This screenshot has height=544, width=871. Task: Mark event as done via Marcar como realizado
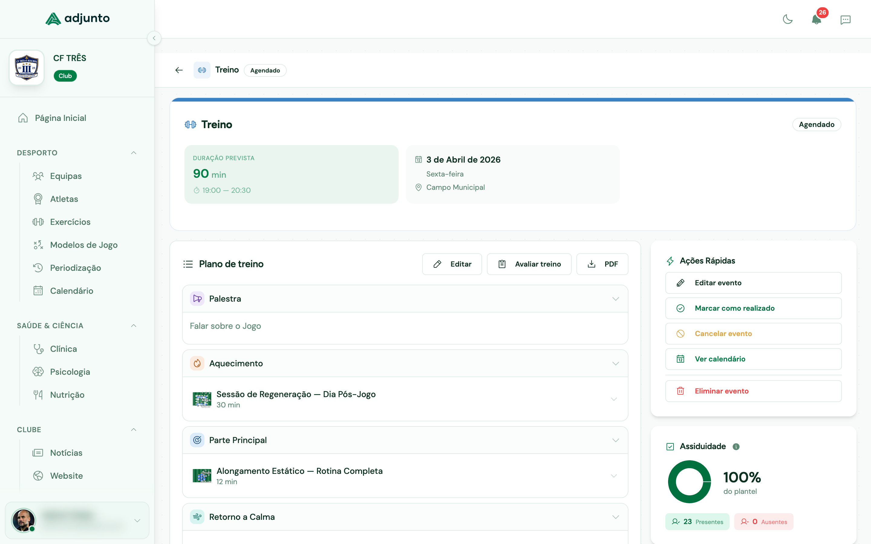click(x=753, y=308)
